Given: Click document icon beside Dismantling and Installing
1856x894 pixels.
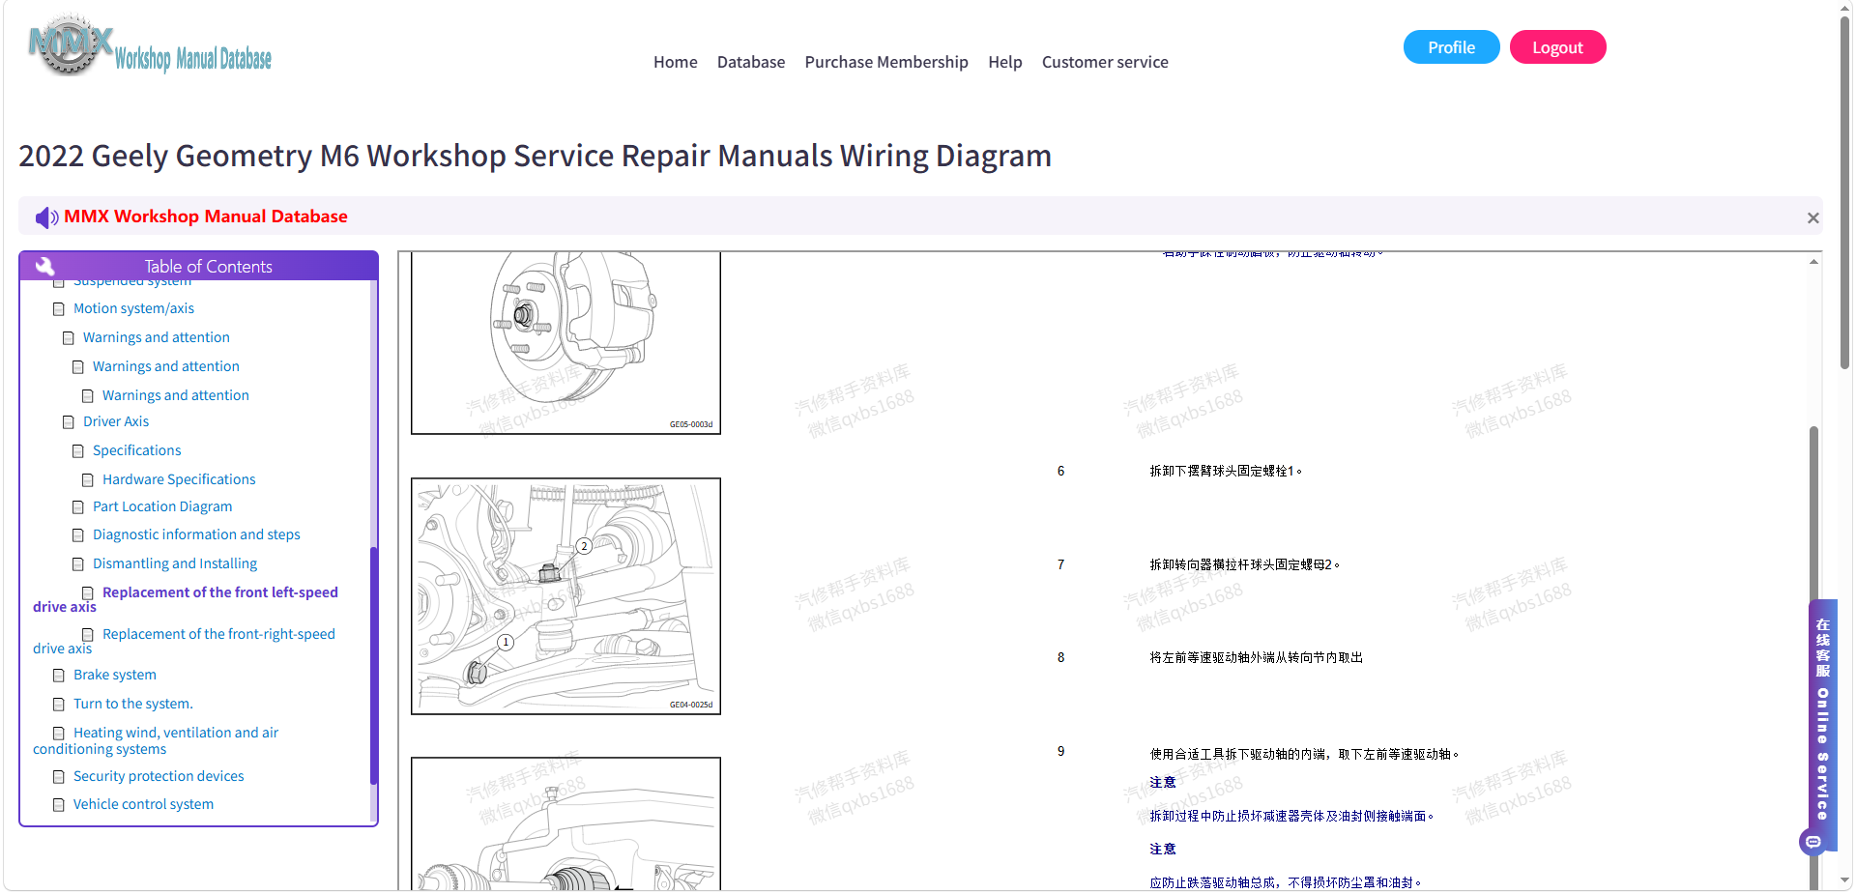Looking at the screenshot, I should [78, 564].
